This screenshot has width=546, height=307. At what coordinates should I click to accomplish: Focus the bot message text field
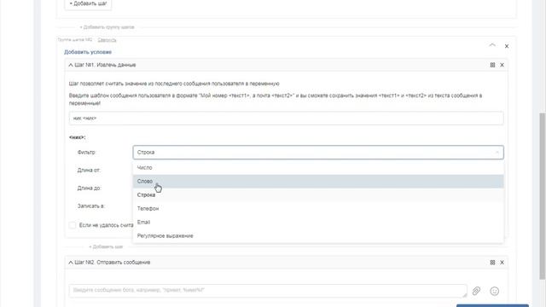pyautogui.click(x=268, y=291)
